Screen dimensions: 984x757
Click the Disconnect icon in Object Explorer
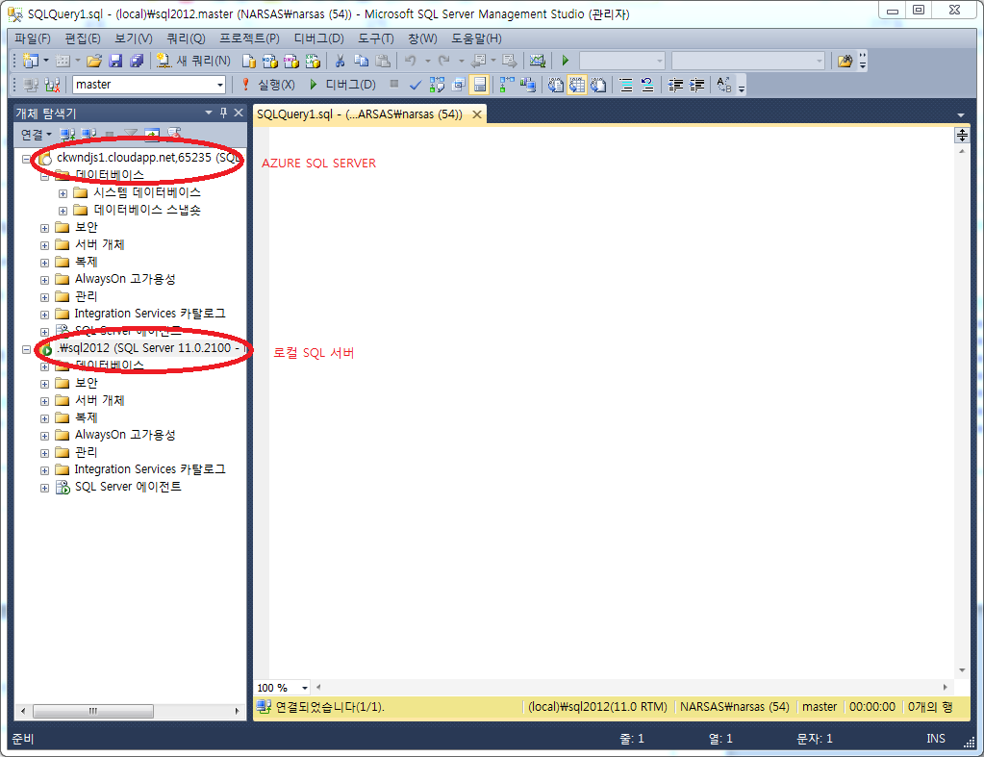pyautogui.click(x=88, y=135)
